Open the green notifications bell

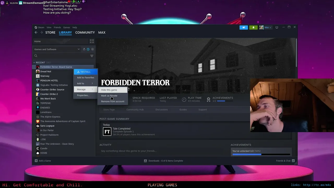pos(253,27)
